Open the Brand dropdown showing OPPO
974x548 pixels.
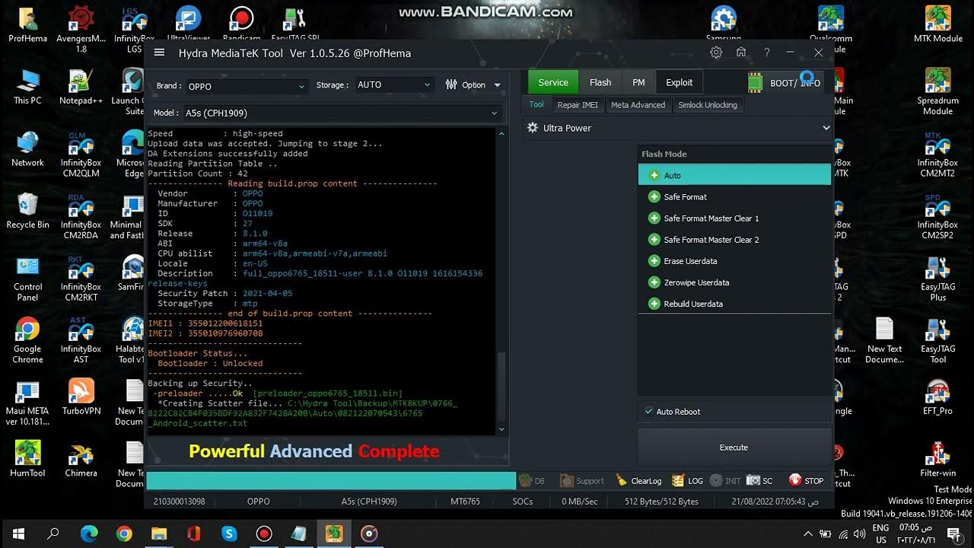pyautogui.click(x=246, y=86)
